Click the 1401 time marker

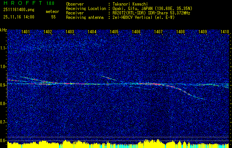(25, 31)
